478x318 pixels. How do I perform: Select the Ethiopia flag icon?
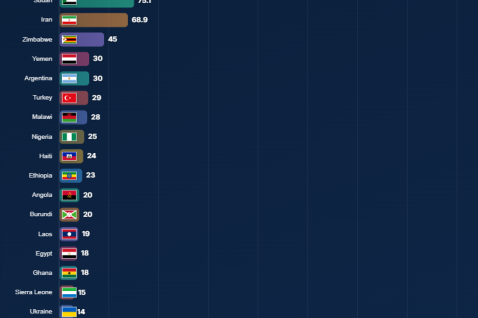[69, 176]
